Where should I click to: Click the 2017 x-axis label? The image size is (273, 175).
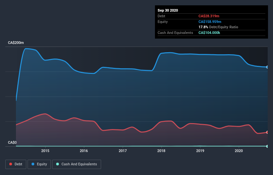click(x=123, y=151)
